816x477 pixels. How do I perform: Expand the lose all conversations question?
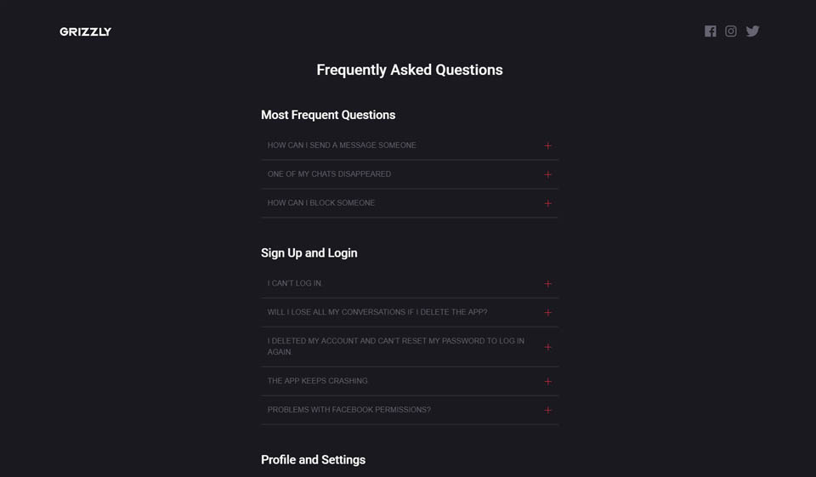(377, 312)
